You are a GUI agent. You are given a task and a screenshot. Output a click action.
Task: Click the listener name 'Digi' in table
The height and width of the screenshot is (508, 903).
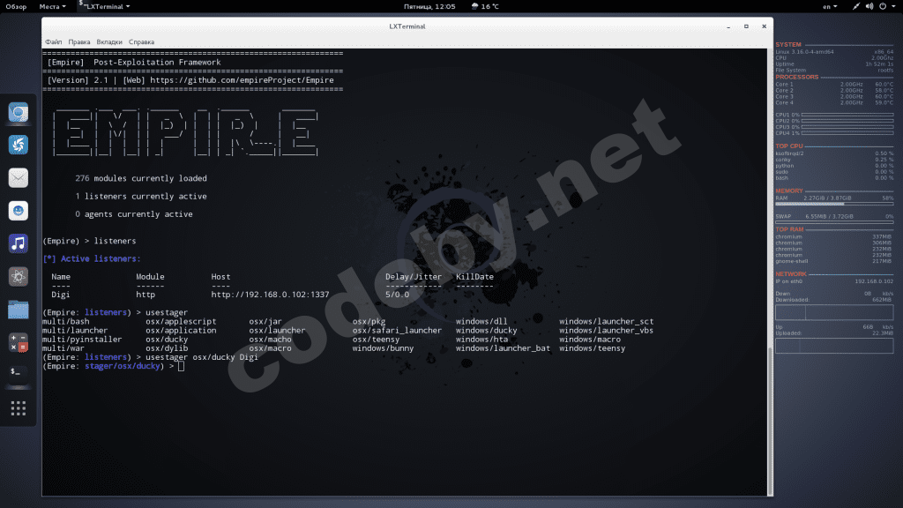pyautogui.click(x=61, y=295)
